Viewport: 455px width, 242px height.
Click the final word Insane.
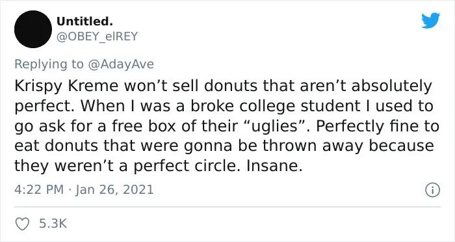(x=272, y=166)
